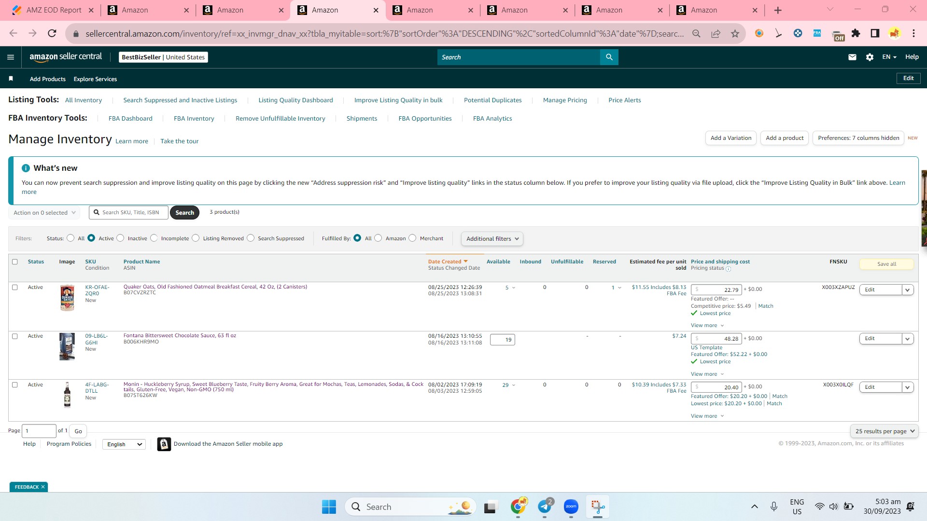The width and height of the screenshot is (927, 521).
Task: Sort by the Date Created column header
Action: (448, 262)
